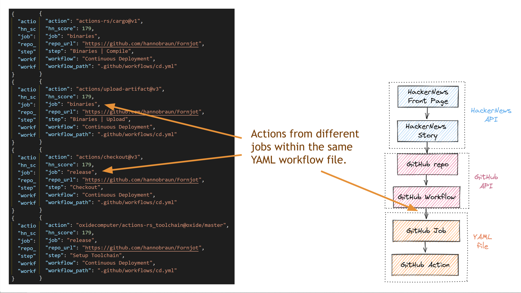
Task: Click workflow_path cd.yml in the last block
Action: (111, 270)
